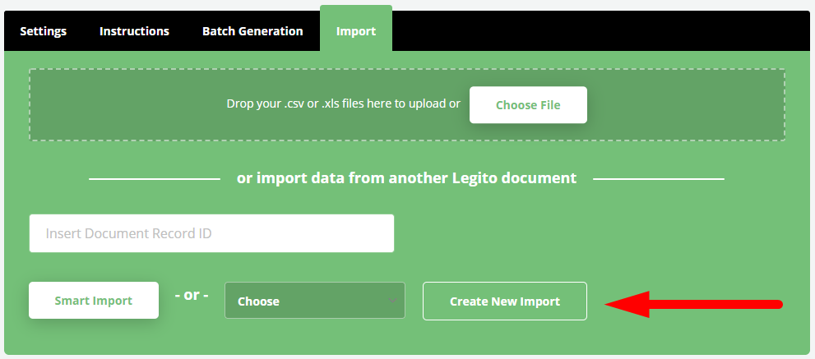Click the Choose File button
Screen dimensions: 815x359
pyautogui.click(x=528, y=105)
